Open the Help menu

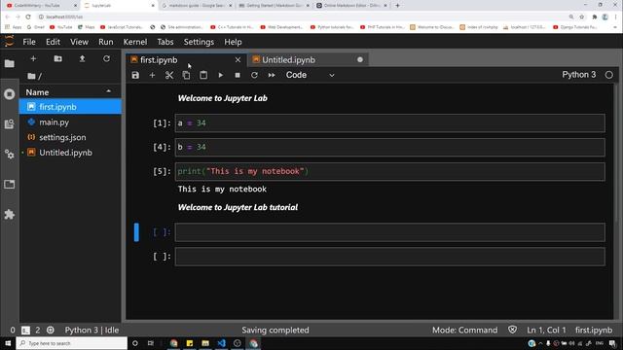pyautogui.click(x=233, y=42)
